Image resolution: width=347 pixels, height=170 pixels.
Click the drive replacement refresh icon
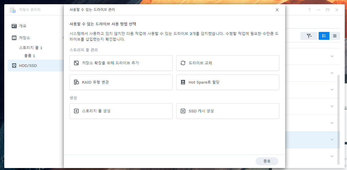coord(183,63)
